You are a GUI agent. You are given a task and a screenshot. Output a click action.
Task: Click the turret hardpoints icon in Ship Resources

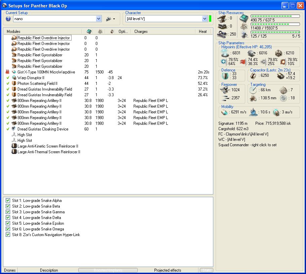222,18
